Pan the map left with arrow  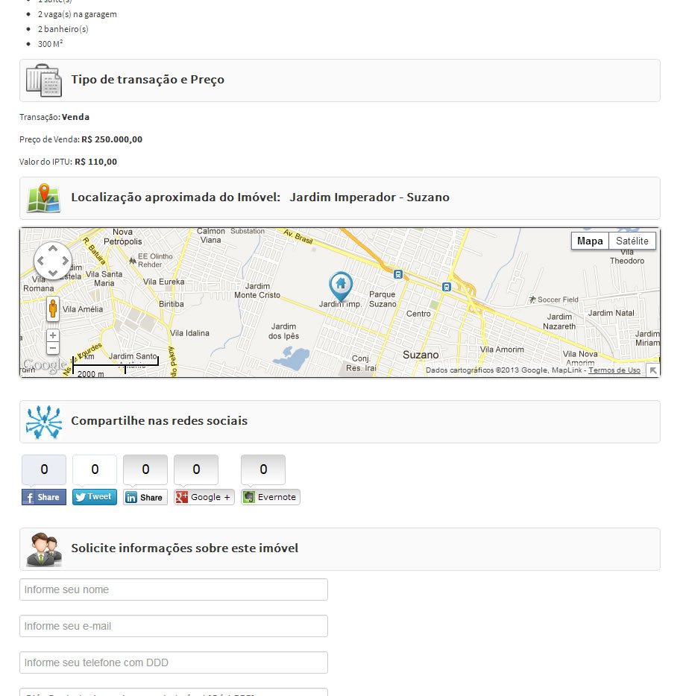(40, 261)
